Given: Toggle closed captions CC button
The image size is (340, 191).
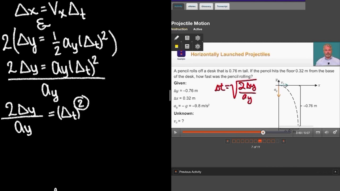Looking at the screenshot, I should pos(318,133).
